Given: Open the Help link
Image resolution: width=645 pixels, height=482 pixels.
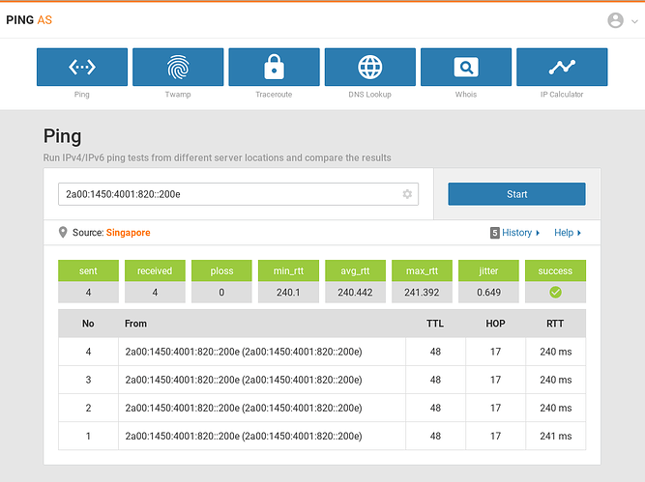Looking at the screenshot, I should (x=568, y=233).
